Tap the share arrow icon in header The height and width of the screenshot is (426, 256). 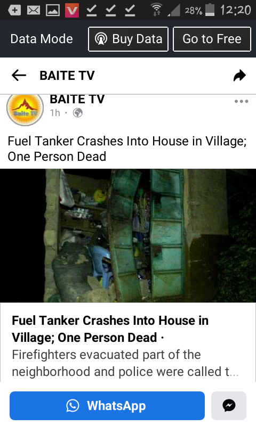point(239,76)
